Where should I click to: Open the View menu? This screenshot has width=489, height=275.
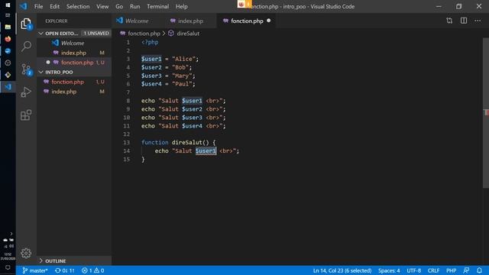[102, 6]
